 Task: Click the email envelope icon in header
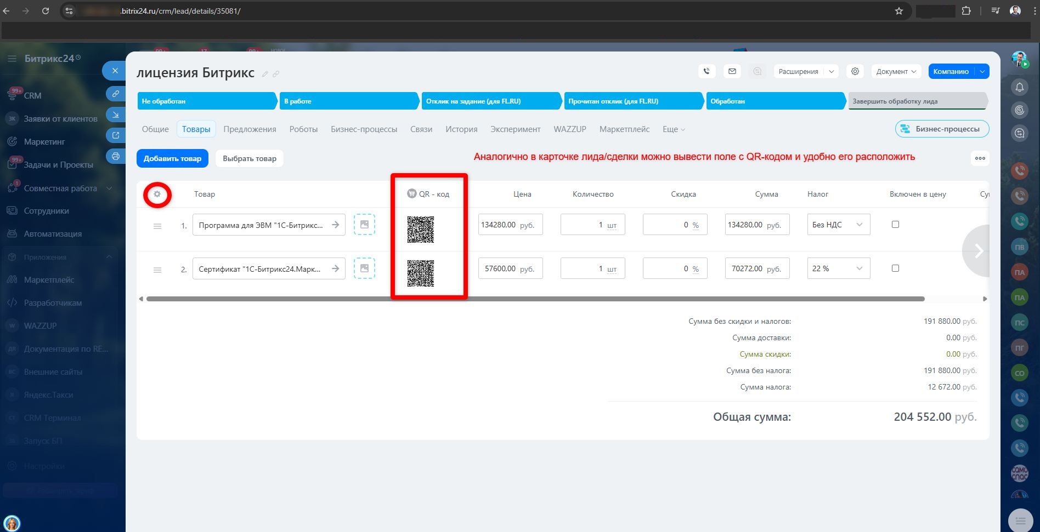click(732, 71)
